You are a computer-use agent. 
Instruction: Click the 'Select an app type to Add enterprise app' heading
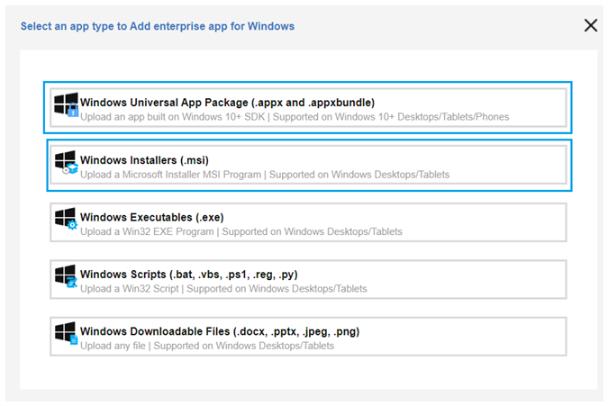pos(158,26)
